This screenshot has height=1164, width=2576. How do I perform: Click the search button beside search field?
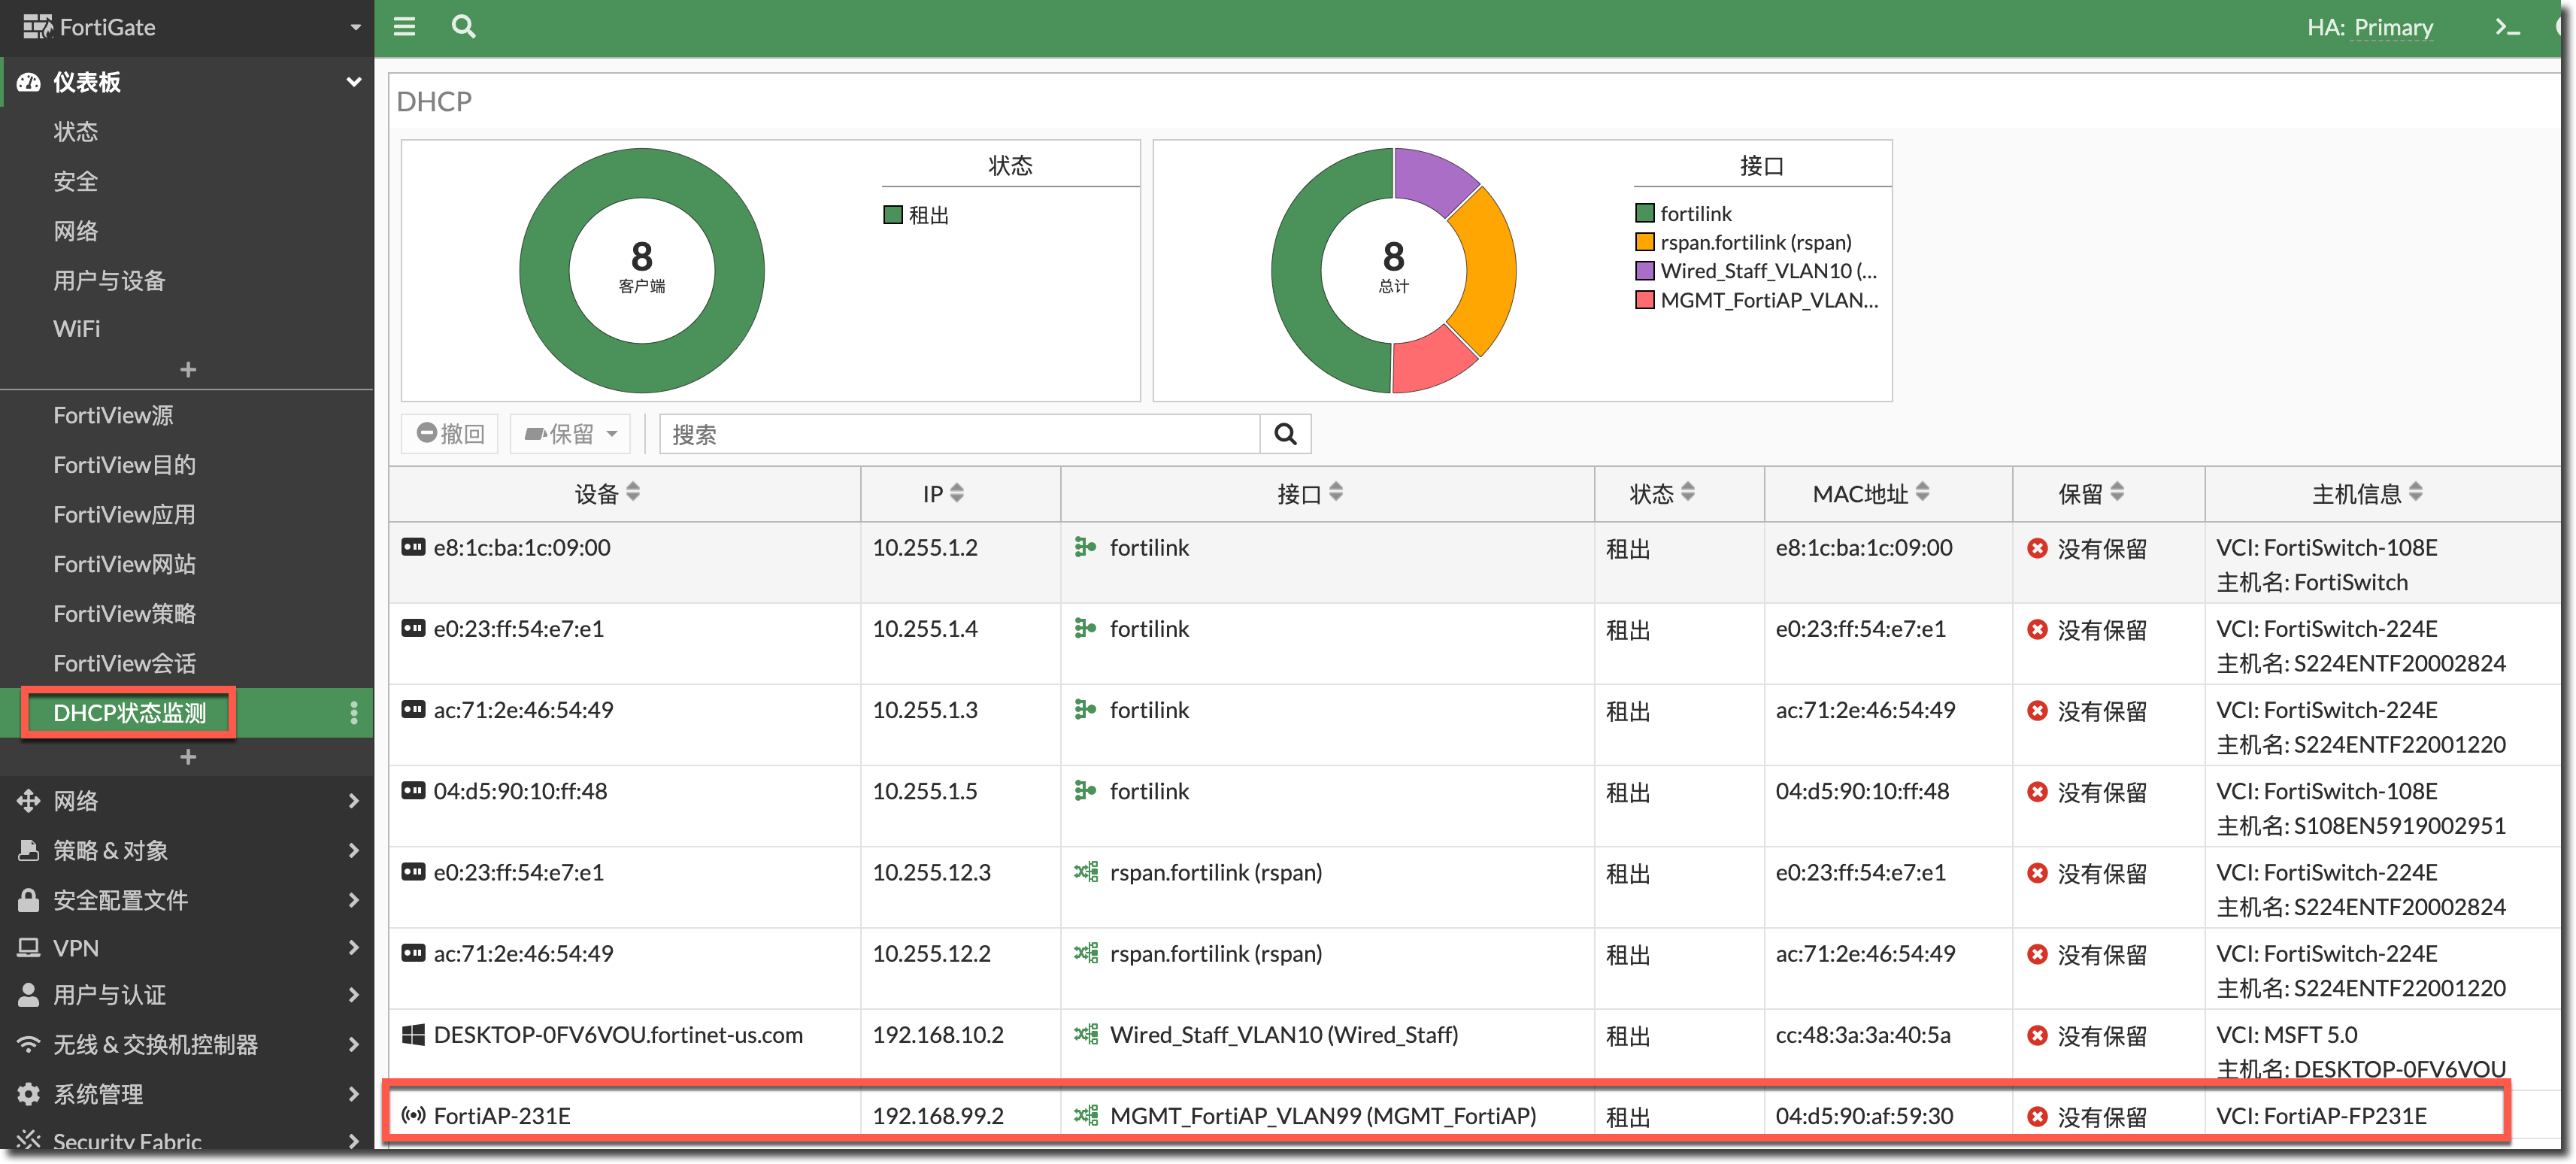click(x=1285, y=434)
